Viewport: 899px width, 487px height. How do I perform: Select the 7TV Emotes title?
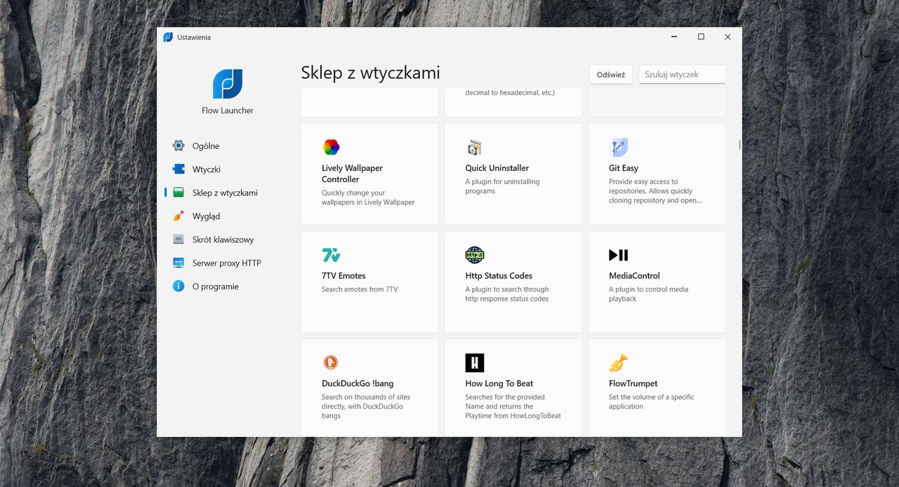(343, 275)
